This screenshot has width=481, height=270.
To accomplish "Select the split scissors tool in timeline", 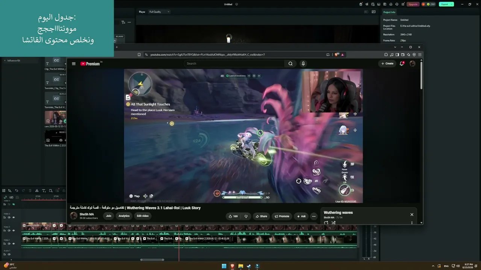I will pos(37,190).
